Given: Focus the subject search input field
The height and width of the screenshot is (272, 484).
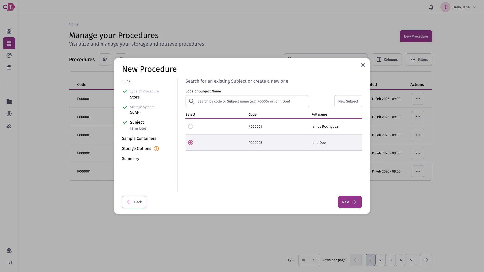Looking at the screenshot, I should [247, 101].
